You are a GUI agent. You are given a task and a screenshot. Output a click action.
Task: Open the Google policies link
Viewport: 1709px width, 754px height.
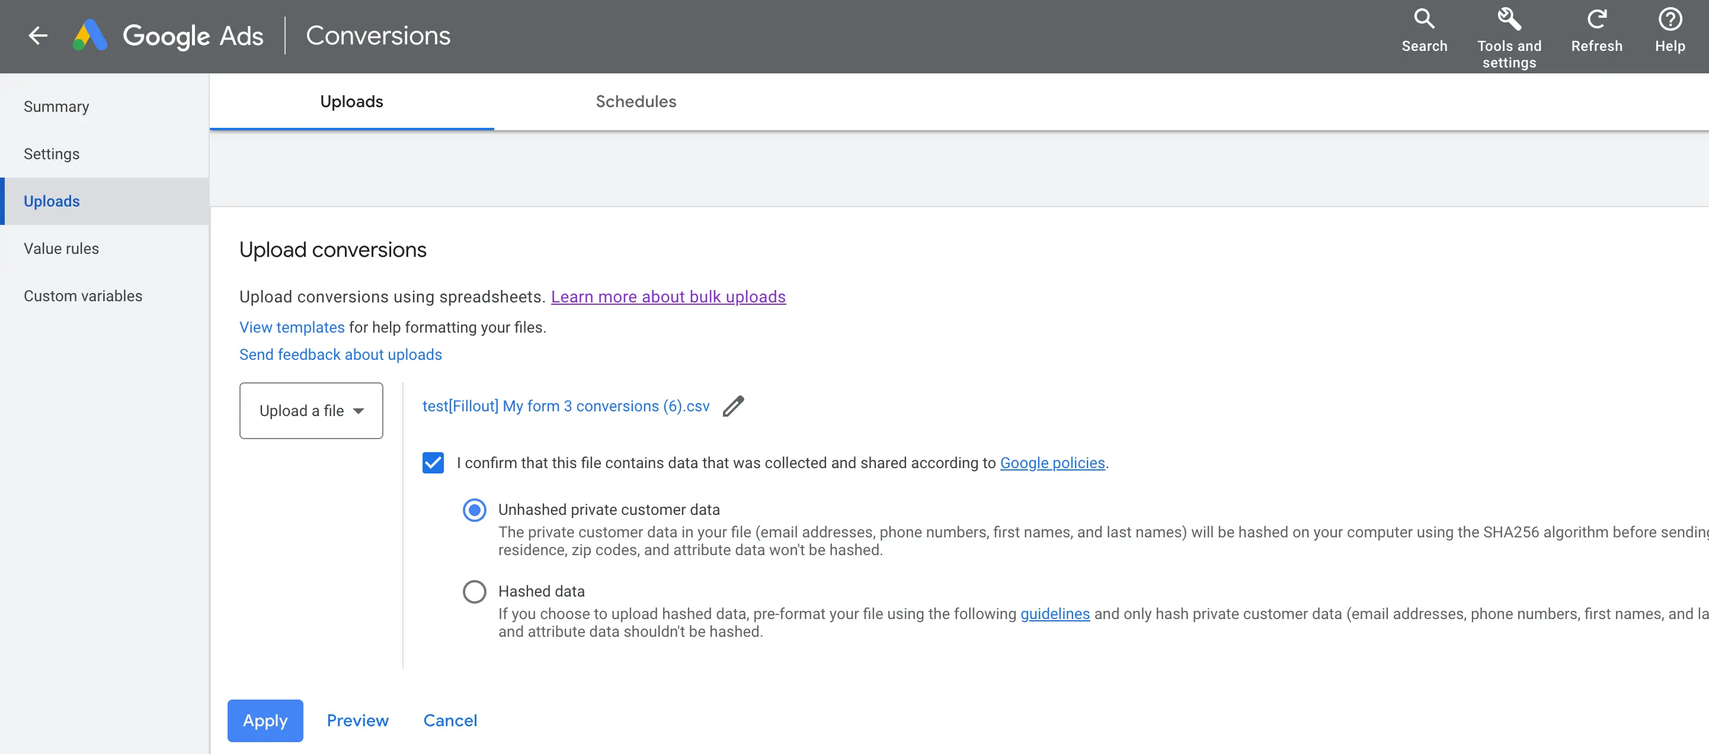coord(1052,462)
